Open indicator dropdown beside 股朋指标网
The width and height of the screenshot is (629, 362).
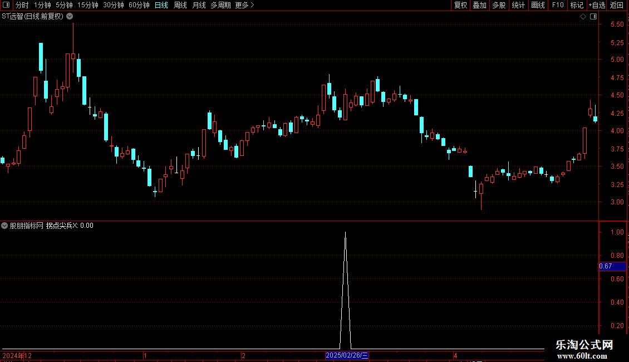click(x=4, y=226)
